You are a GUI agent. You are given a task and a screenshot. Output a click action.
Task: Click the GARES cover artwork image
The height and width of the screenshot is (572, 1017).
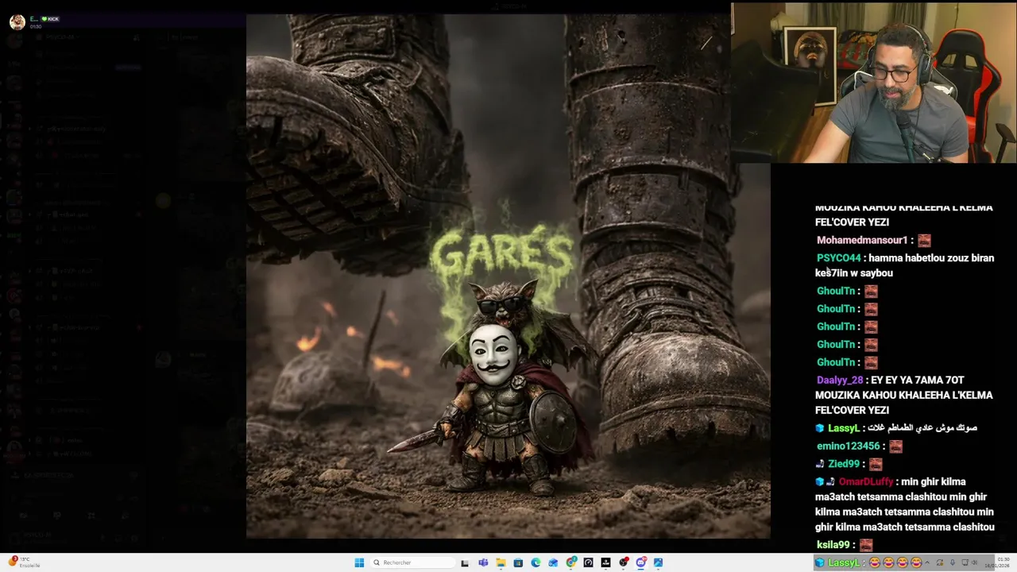click(508, 276)
